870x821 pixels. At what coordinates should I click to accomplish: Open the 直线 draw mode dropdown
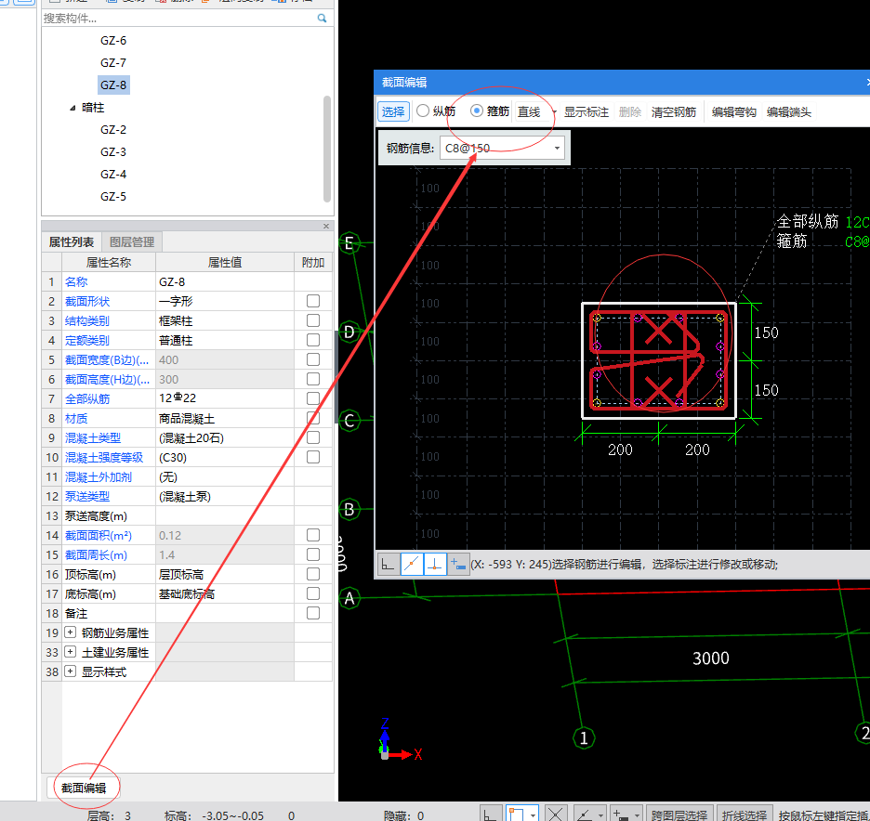[x=554, y=112]
